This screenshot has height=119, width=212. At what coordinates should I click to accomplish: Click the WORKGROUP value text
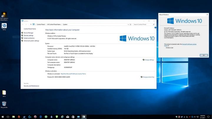(68, 67)
